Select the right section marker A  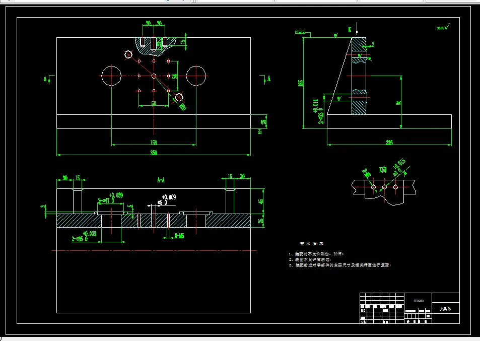click(269, 79)
